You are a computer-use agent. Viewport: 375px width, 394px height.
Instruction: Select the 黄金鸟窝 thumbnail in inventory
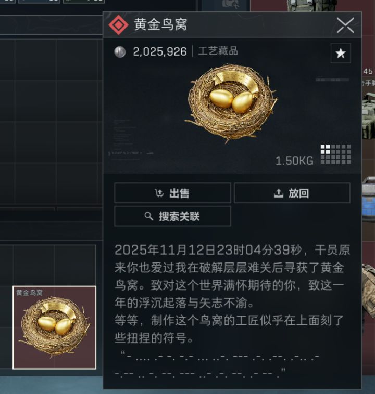click(x=54, y=327)
